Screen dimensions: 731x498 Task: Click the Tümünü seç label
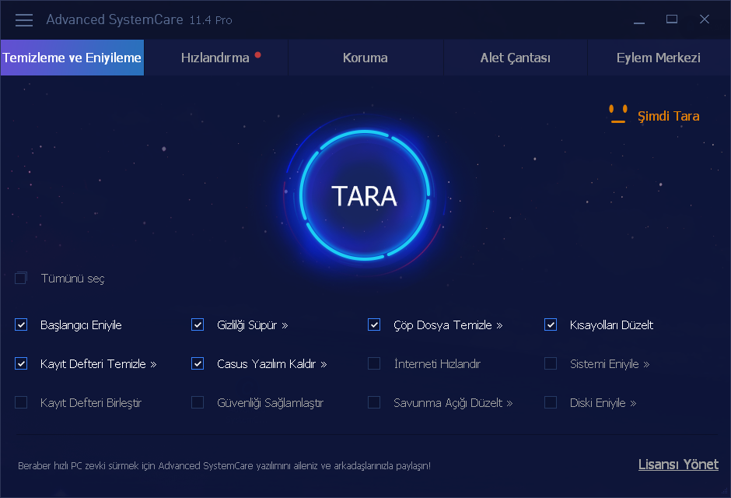coord(73,279)
